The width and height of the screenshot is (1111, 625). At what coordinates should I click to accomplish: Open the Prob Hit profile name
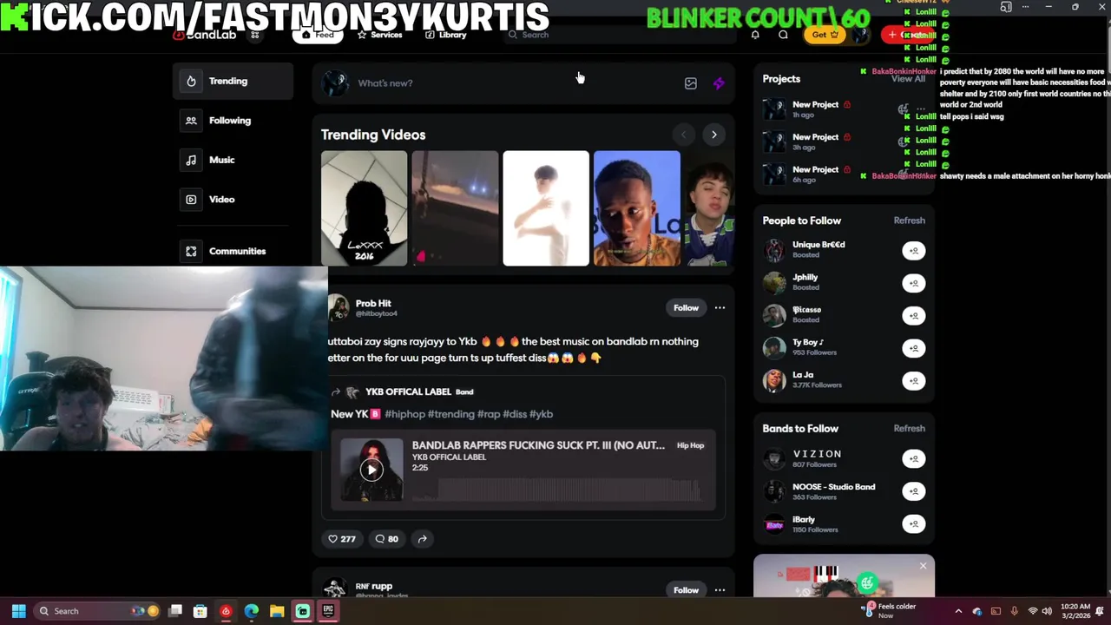tap(373, 303)
